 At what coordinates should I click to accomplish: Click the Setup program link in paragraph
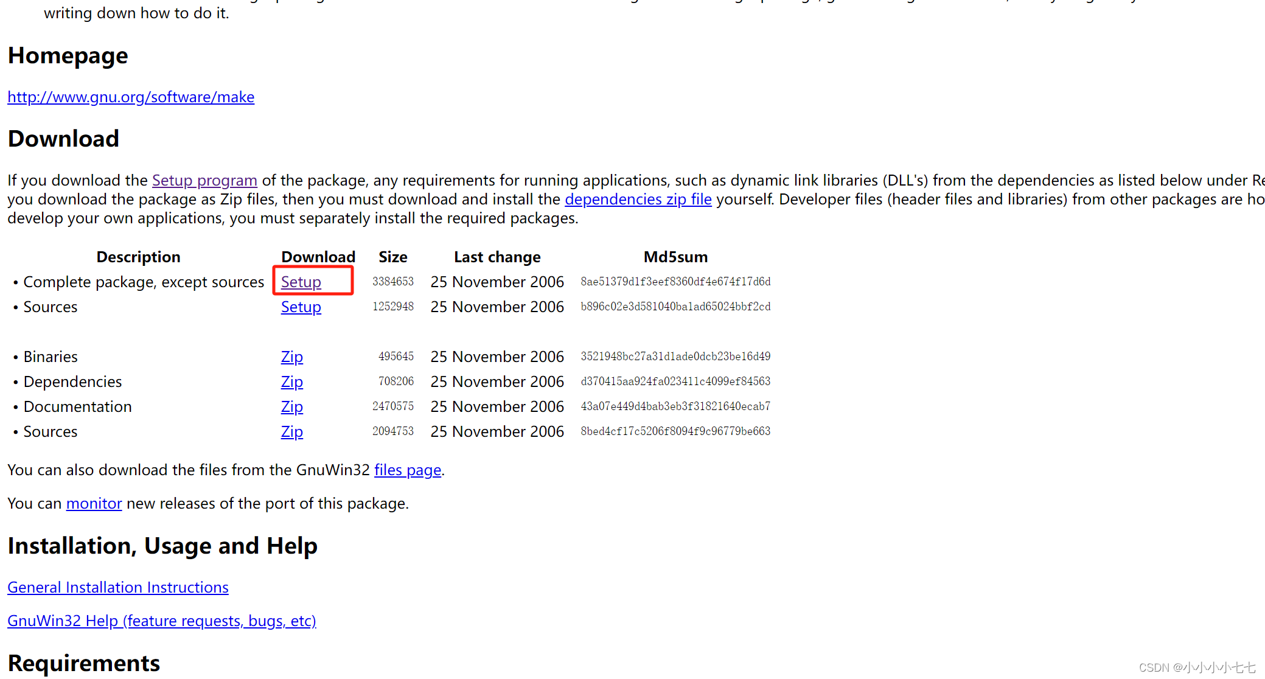pyautogui.click(x=204, y=181)
